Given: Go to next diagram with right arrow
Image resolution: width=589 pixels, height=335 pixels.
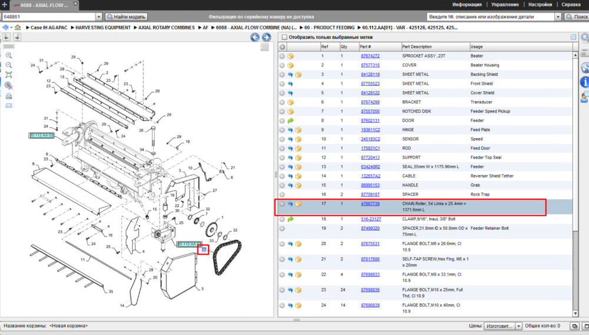Looking at the screenshot, I should click(x=266, y=37).
